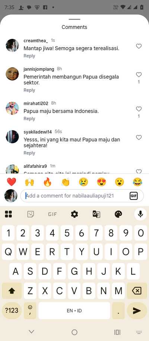Activate voice input microphone
The height and width of the screenshot is (341, 149).
pos(140,214)
